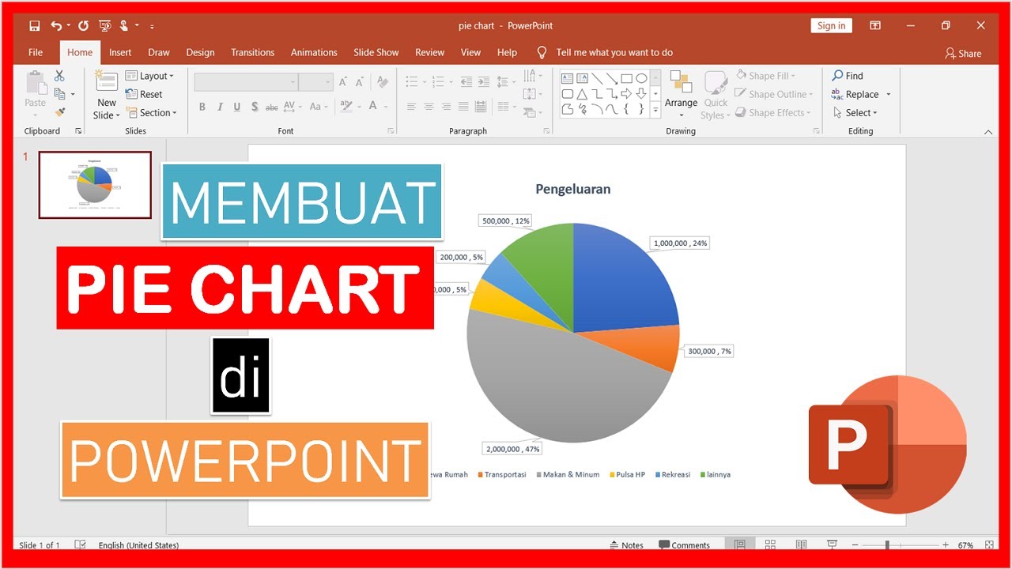Select the Right Arrow shape
Image resolution: width=1012 pixels, height=569 pixels.
tap(626, 94)
